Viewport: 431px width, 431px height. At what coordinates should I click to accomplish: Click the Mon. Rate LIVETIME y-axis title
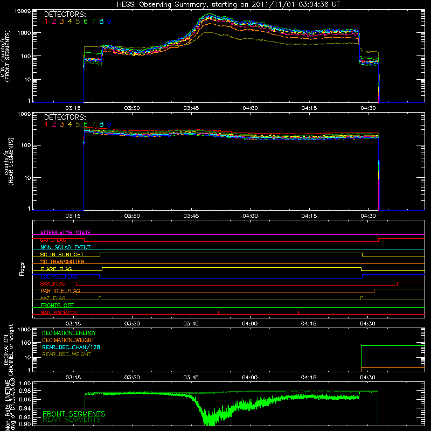[10, 405]
